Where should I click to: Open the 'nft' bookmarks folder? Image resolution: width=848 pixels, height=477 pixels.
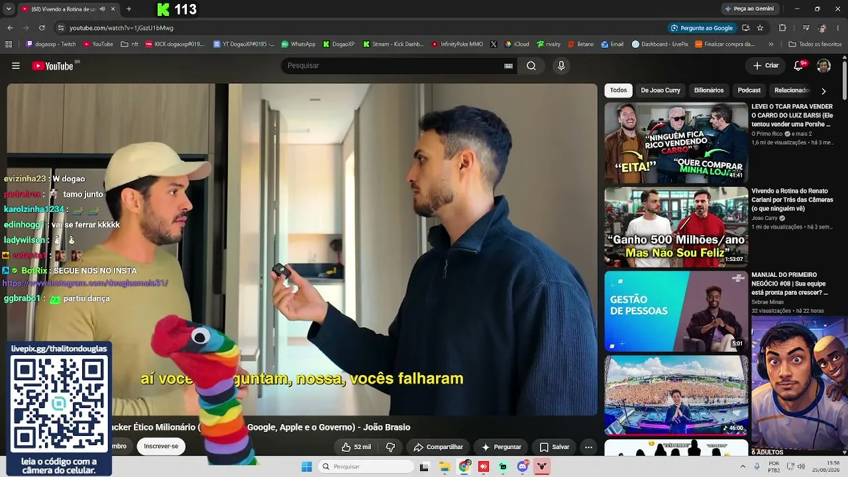point(130,44)
